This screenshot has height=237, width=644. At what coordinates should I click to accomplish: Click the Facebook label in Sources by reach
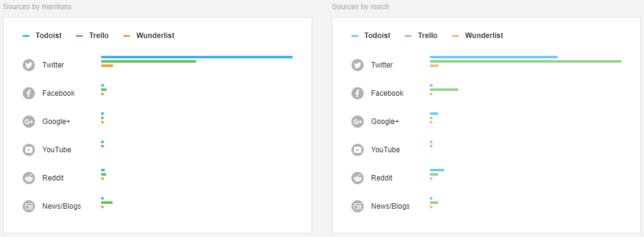[387, 93]
